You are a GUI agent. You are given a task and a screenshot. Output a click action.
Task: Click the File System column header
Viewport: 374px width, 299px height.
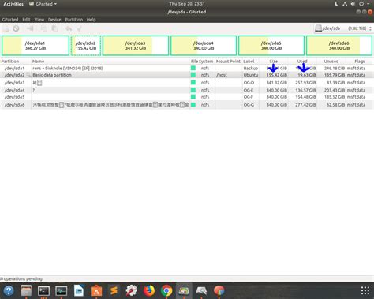(x=202, y=62)
